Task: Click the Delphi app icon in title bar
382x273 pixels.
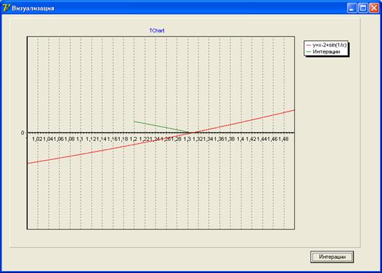Action: [x=6, y=8]
